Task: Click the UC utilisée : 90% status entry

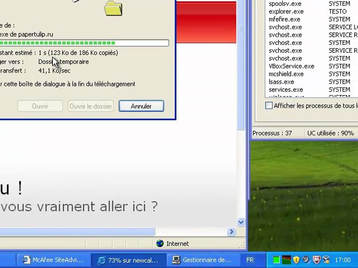Action: tap(330, 133)
